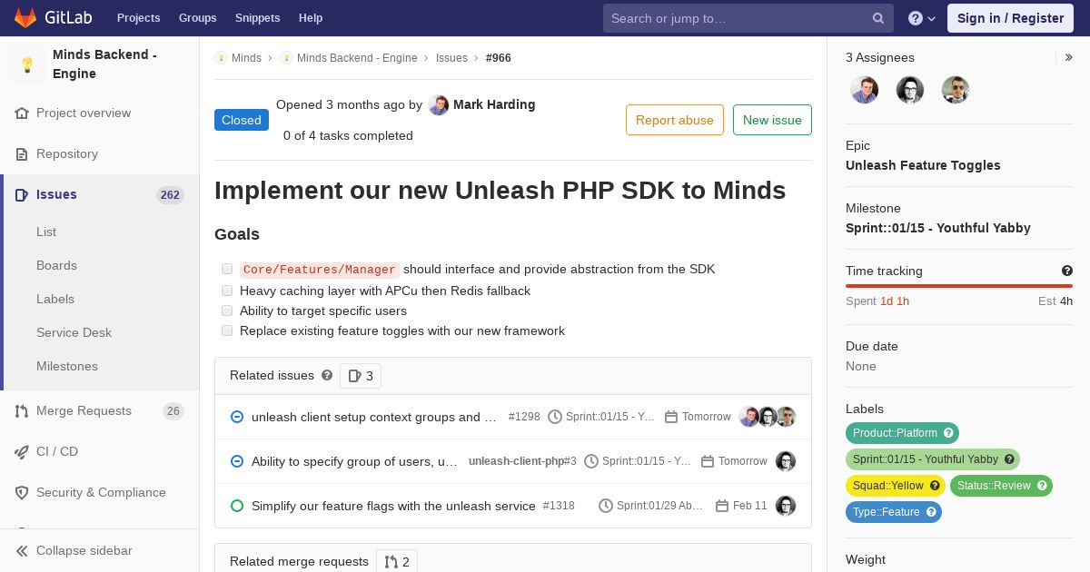Toggle the Ability to target specific users checkbox
The height and width of the screenshot is (572, 1090).
tap(227, 311)
